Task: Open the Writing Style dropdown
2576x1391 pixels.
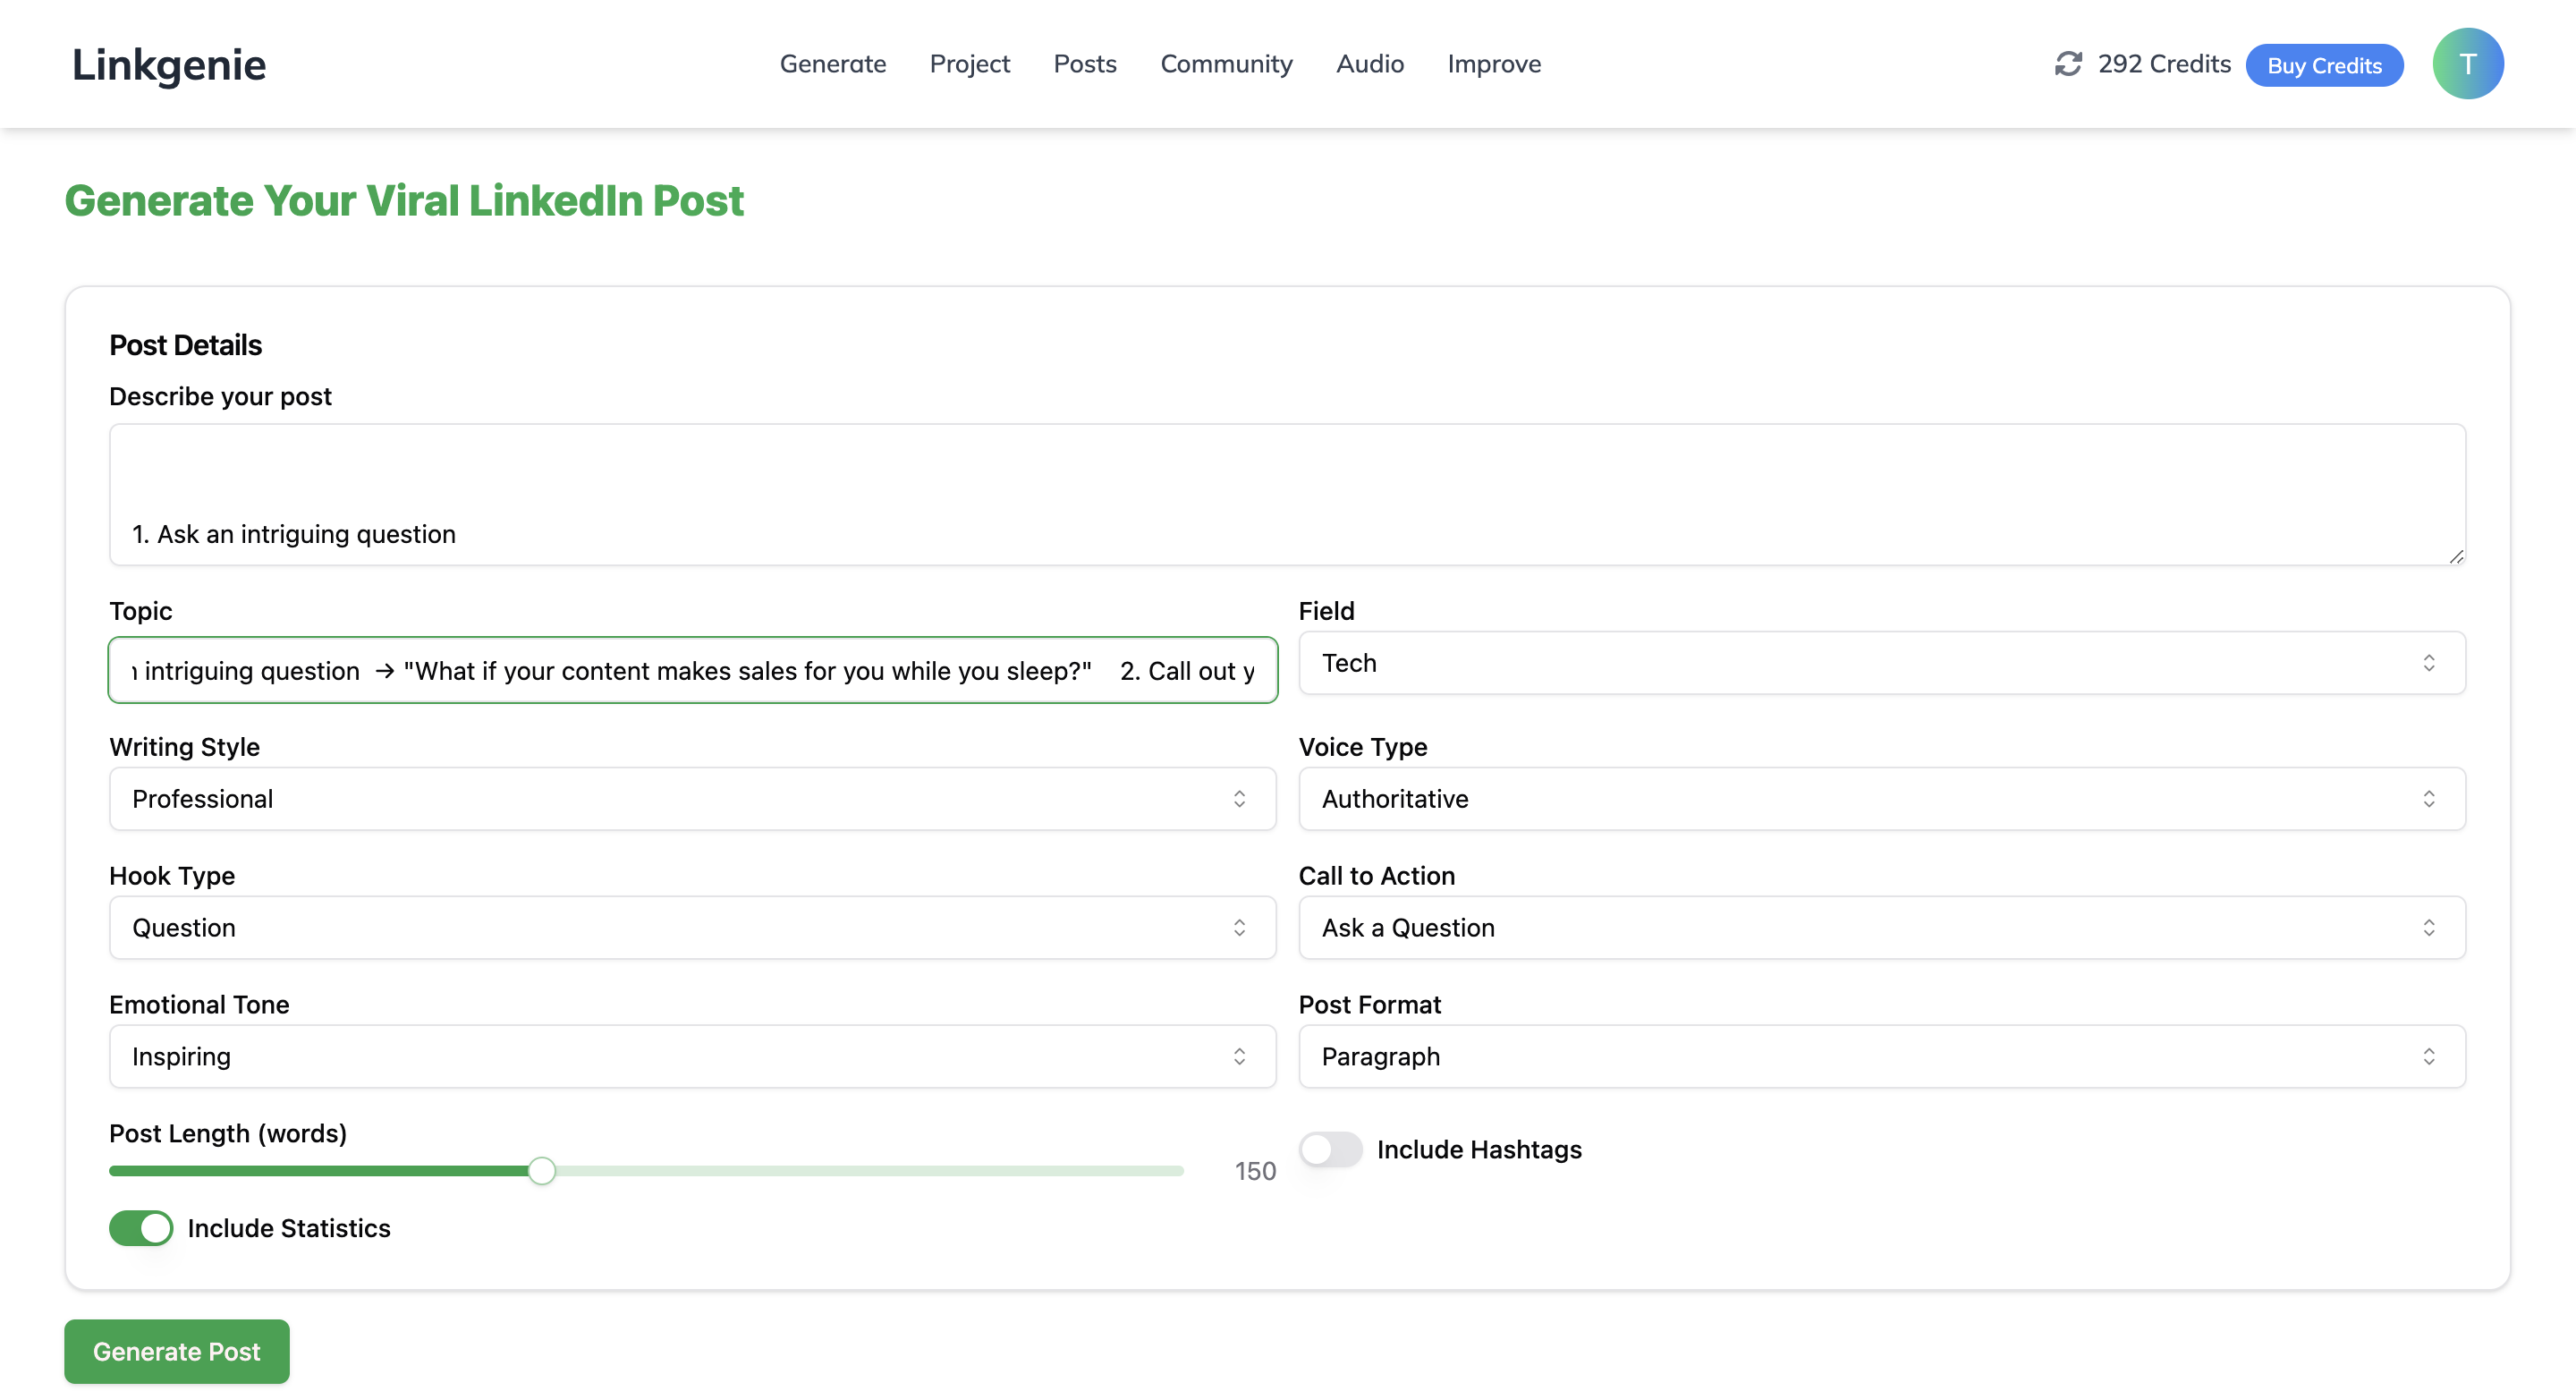Action: click(692, 799)
